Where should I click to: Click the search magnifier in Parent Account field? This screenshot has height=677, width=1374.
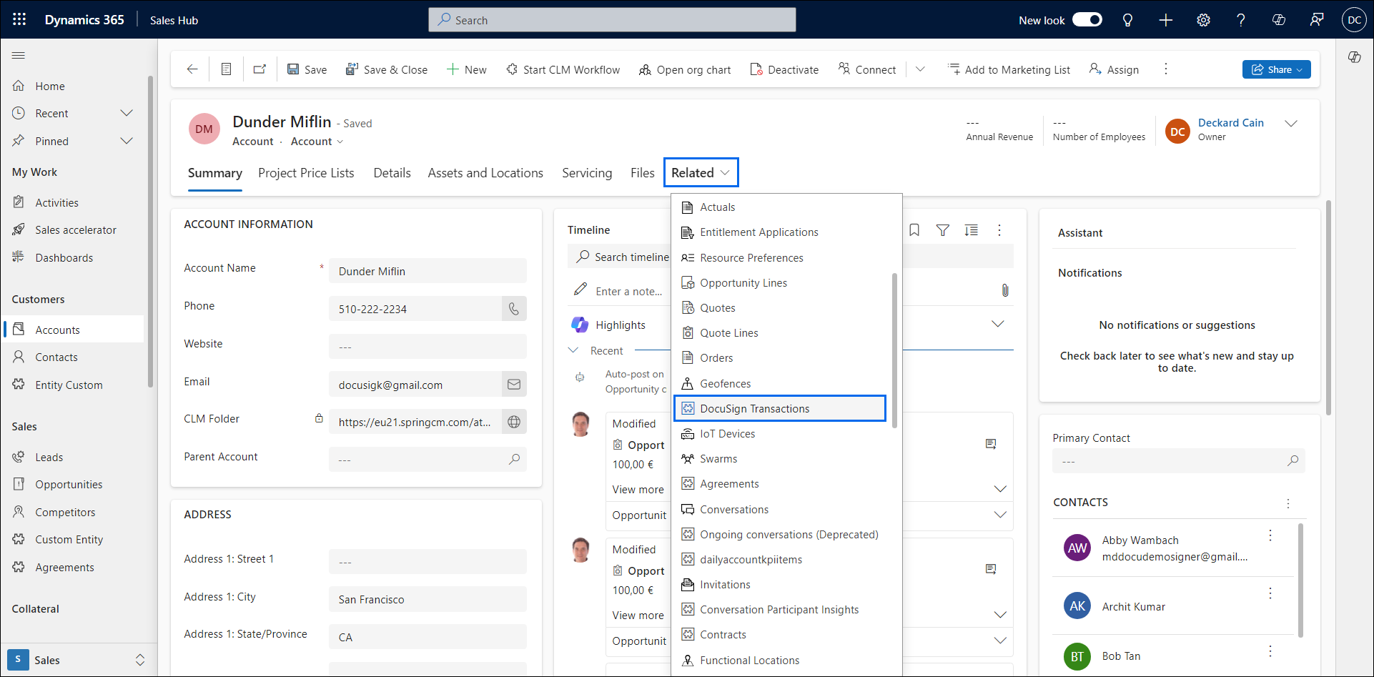click(514, 459)
